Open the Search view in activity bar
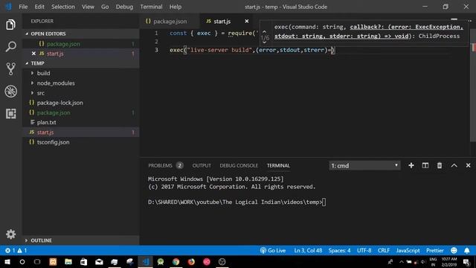This screenshot has width=476, height=268. 10,47
